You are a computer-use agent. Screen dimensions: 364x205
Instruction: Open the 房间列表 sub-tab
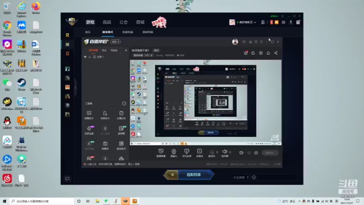tap(147, 32)
